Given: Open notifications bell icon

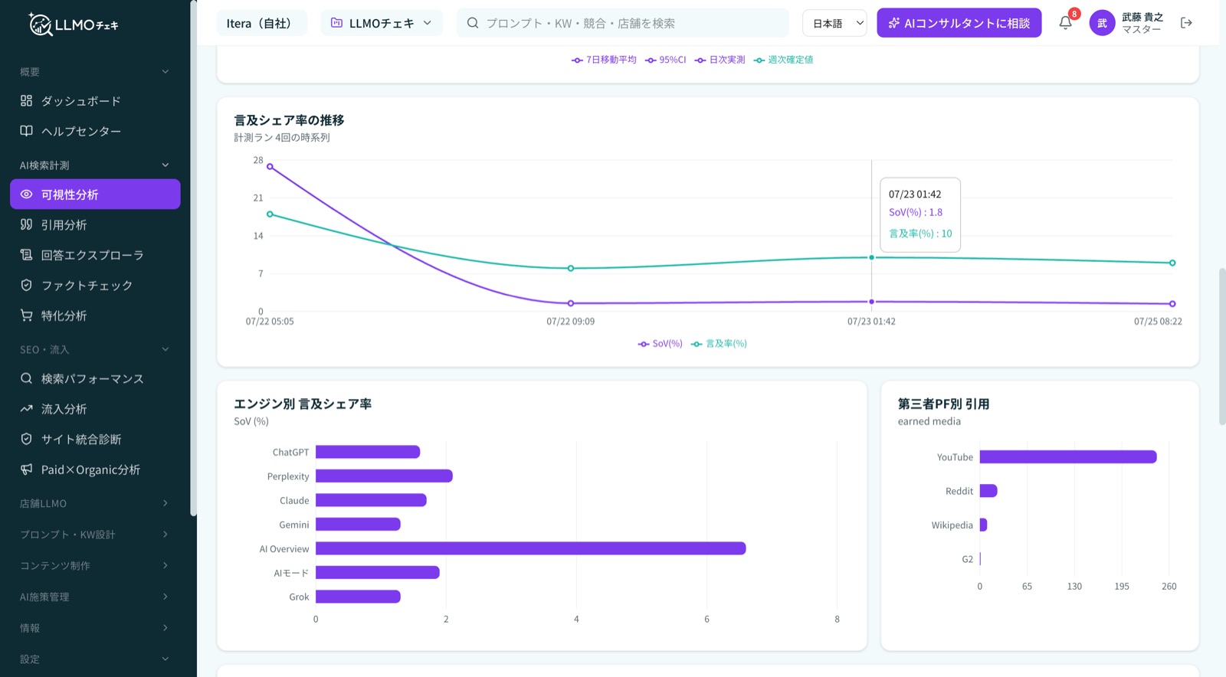Looking at the screenshot, I should coord(1065,23).
